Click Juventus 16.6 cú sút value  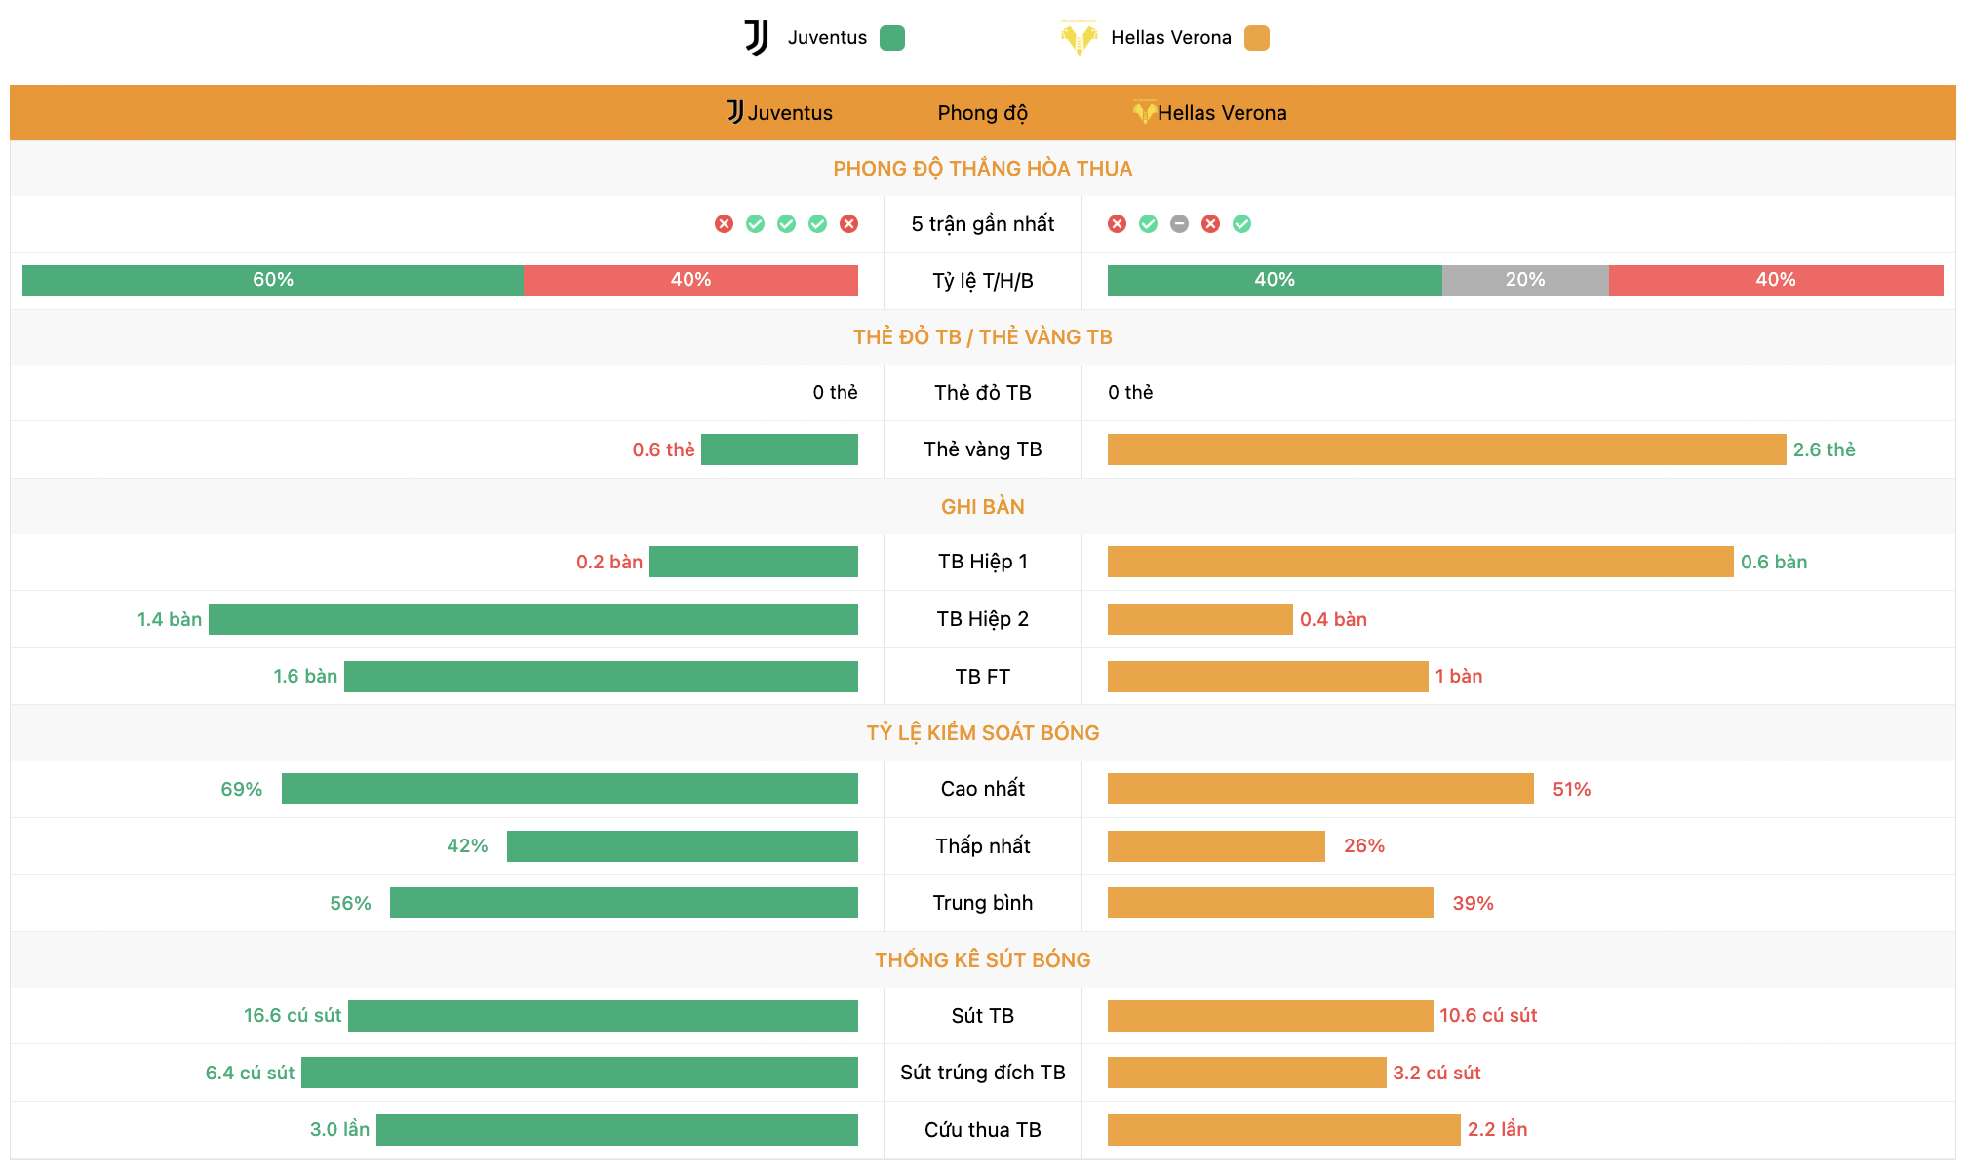point(293,1016)
